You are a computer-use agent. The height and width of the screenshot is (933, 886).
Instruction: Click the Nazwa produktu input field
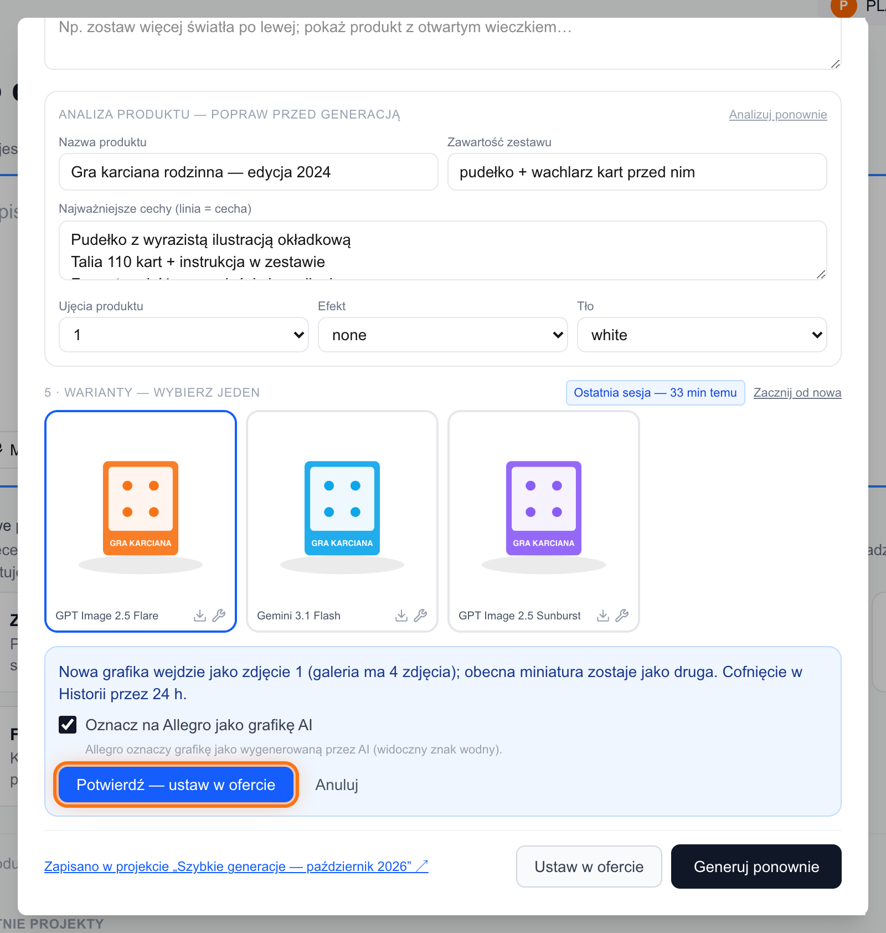coord(249,172)
